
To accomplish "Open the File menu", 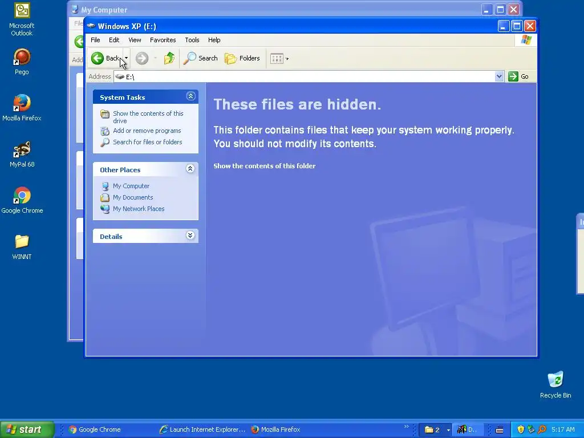I will 95,40.
